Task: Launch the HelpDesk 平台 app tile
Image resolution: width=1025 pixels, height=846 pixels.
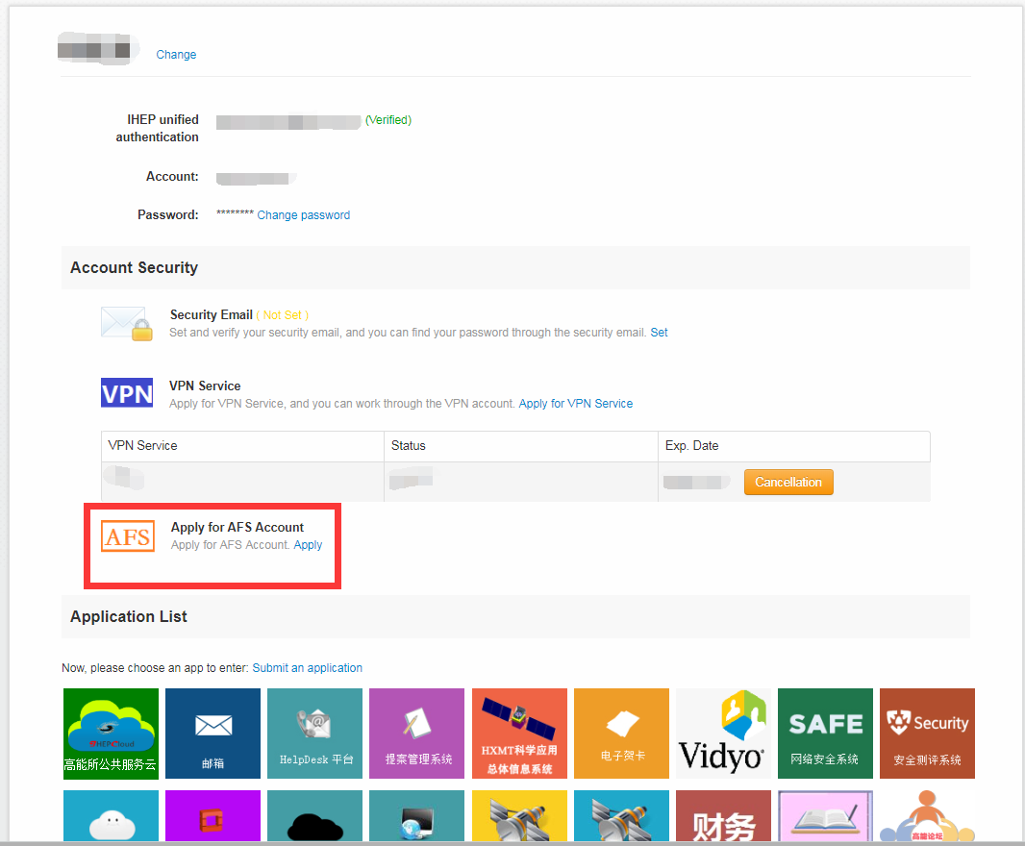Action: [x=314, y=733]
